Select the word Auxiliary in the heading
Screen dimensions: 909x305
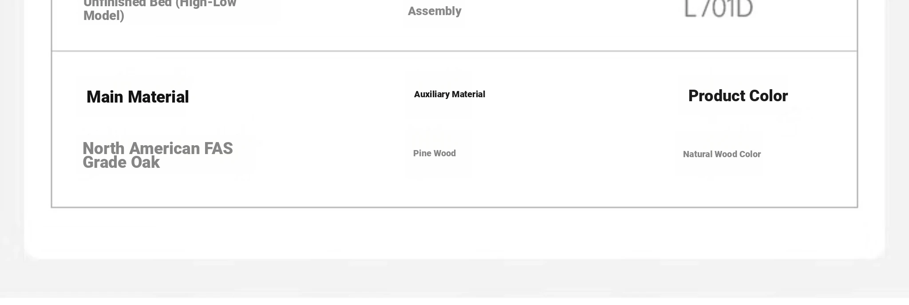tap(431, 94)
